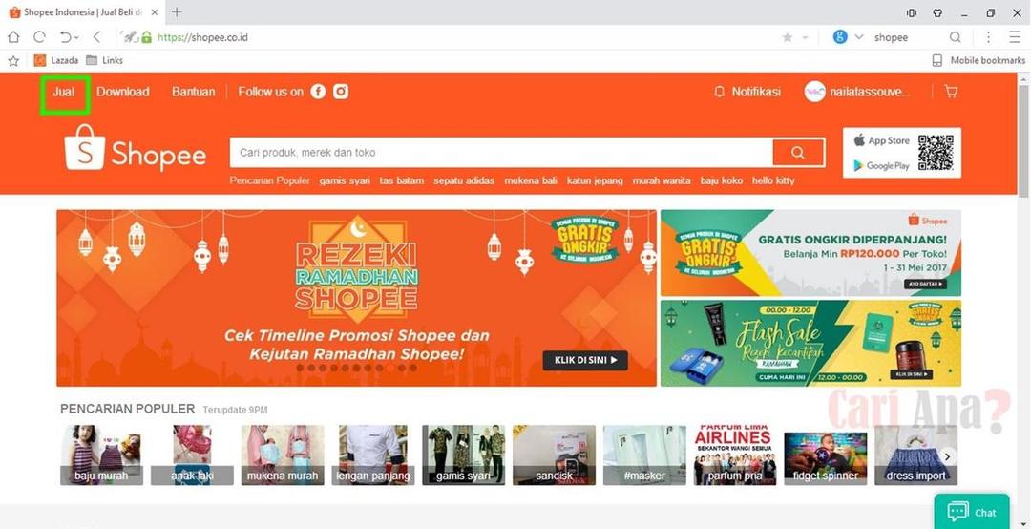Show next popular searches arrow
This screenshot has width=1031, height=529.
click(x=947, y=455)
